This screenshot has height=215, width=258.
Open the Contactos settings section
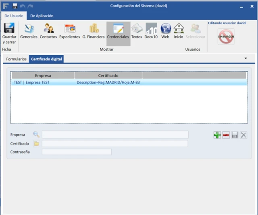(x=48, y=31)
